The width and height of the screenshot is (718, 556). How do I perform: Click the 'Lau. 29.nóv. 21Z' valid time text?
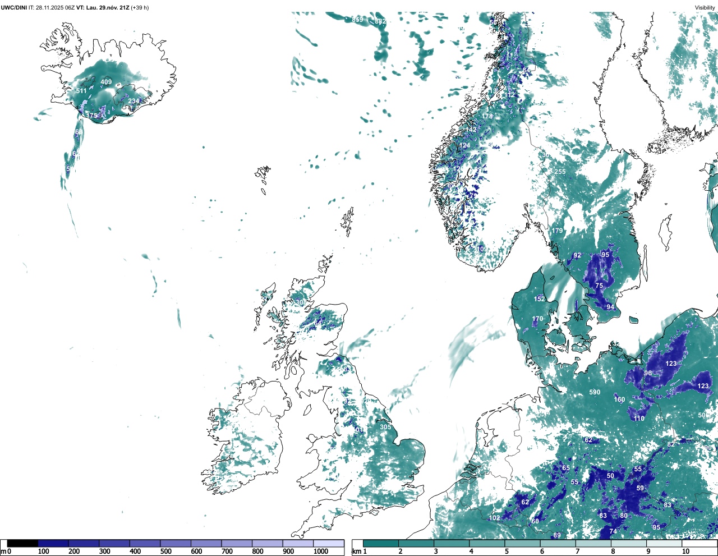point(108,7)
